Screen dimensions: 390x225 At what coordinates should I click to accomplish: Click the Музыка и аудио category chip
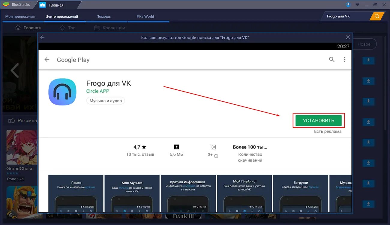pyautogui.click(x=106, y=101)
